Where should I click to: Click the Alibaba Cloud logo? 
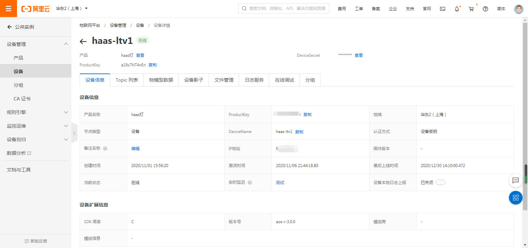(35, 9)
